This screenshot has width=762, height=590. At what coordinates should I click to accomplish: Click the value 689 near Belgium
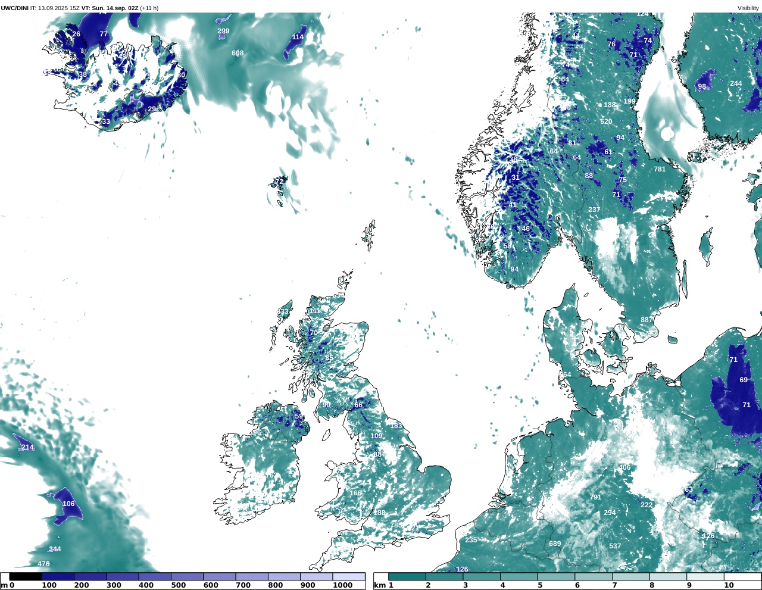[555, 544]
